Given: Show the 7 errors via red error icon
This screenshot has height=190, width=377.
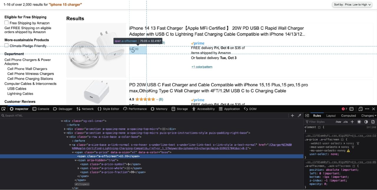Looking at the screenshot, I should click(x=344, y=109).
